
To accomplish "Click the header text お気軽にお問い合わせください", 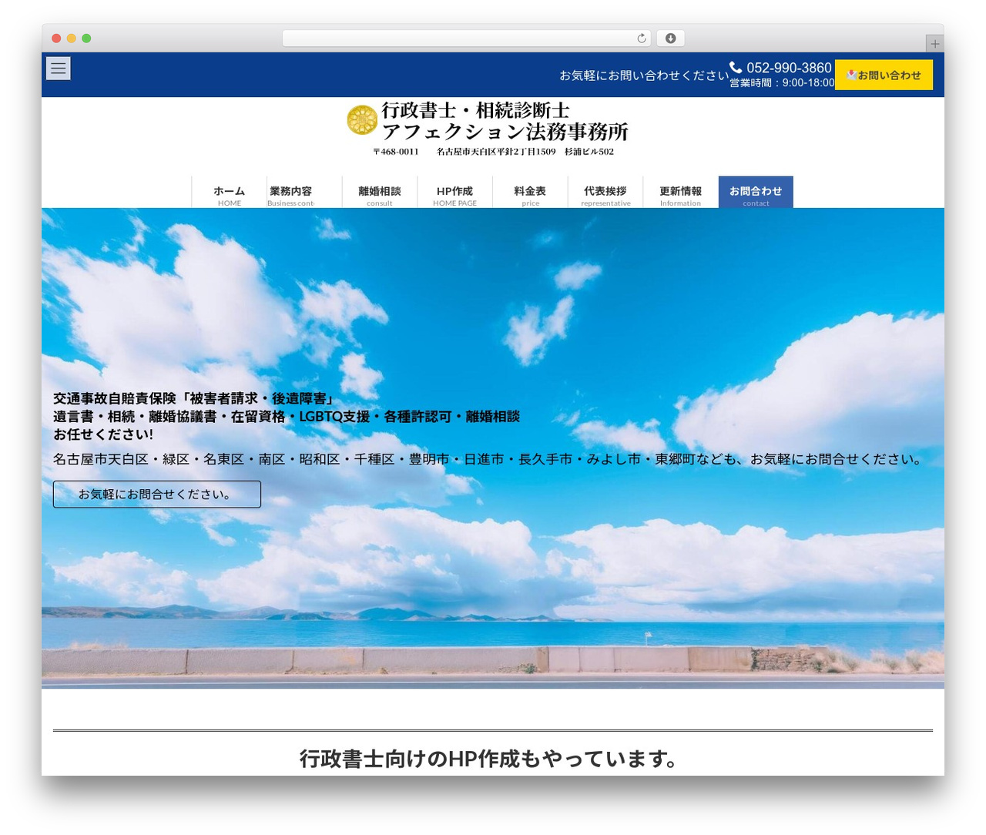I will [x=644, y=75].
